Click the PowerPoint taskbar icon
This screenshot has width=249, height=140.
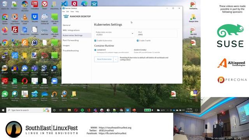134,110
